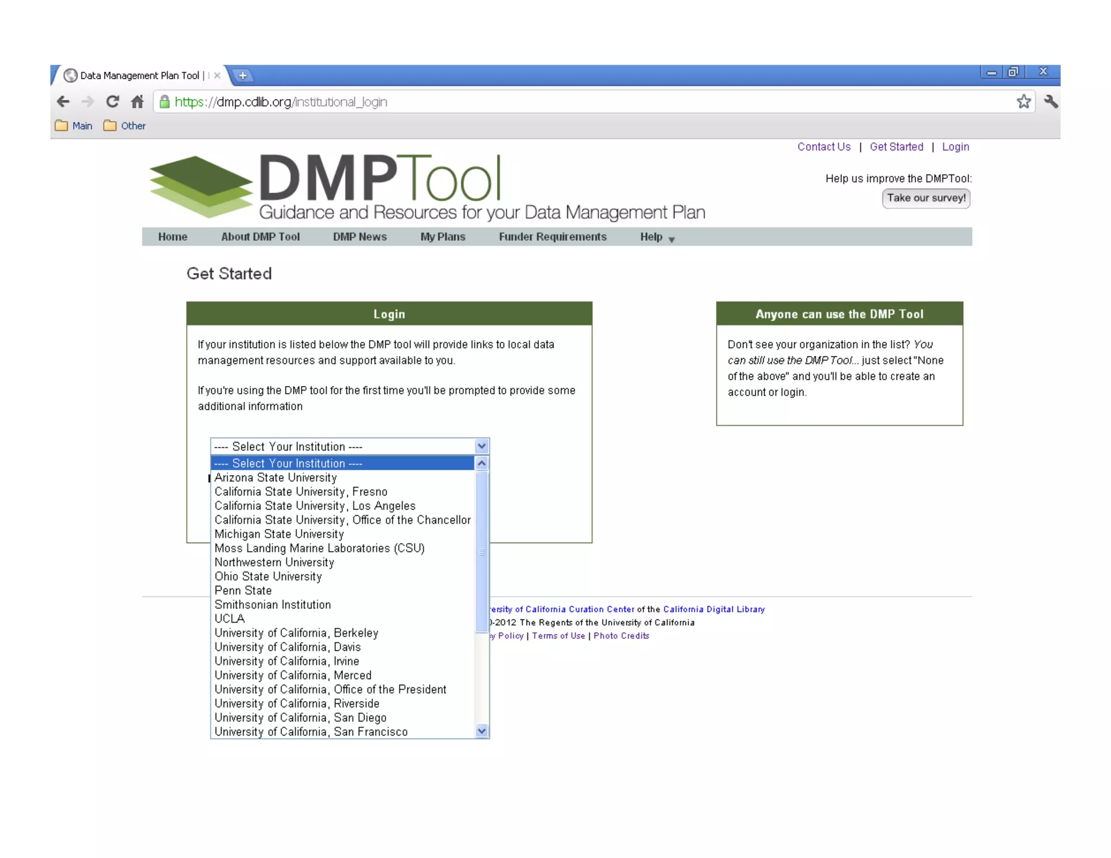Click the home icon in toolbar
Viewport: 1111px width, 858px height.
click(x=137, y=101)
